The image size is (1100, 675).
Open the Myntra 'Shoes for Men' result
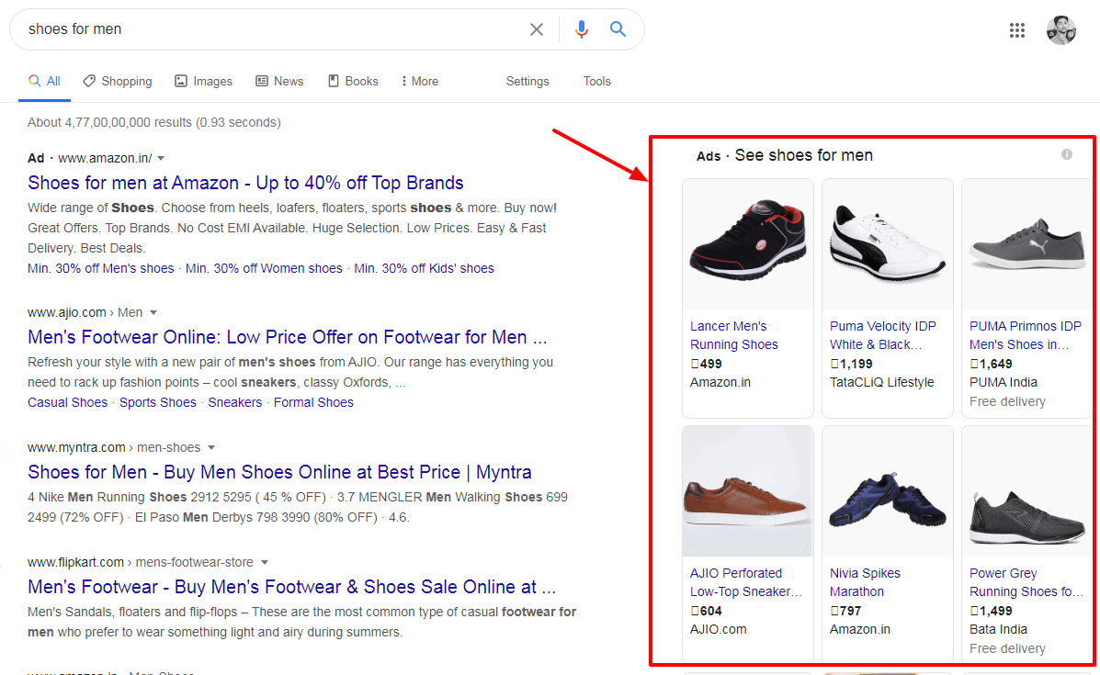click(x=280, y=472)
